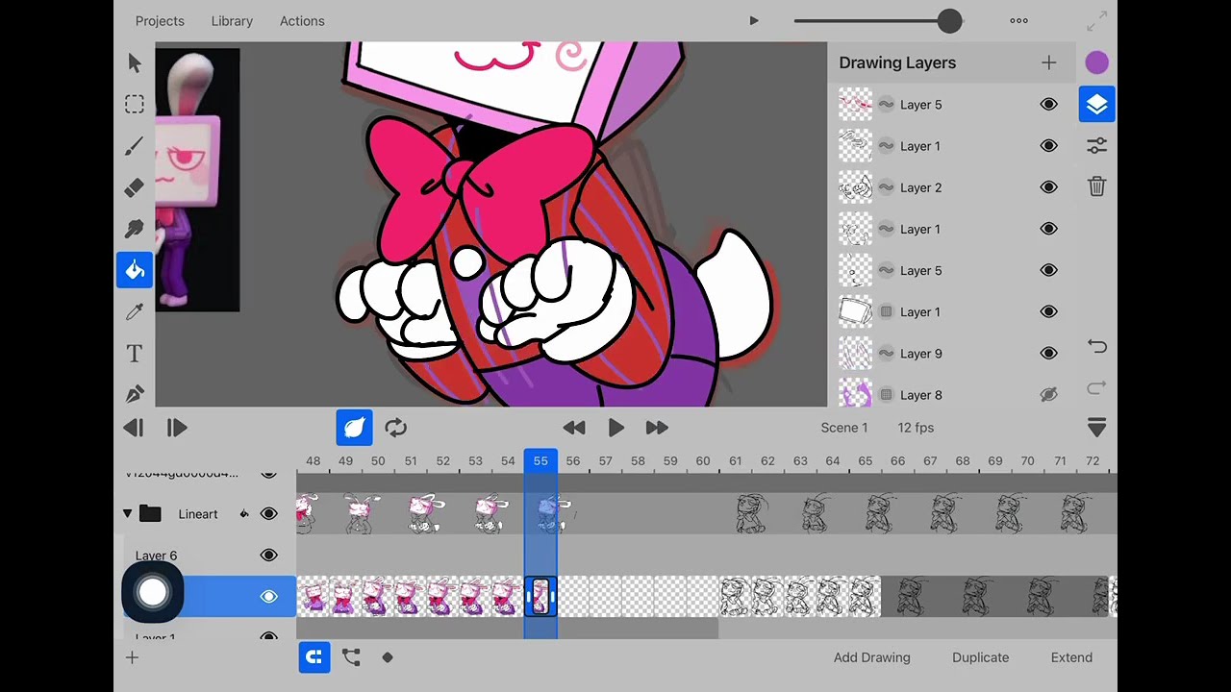Click the Extend button
Screen dimensions: 1231x692
click(x=1071, y=657)
